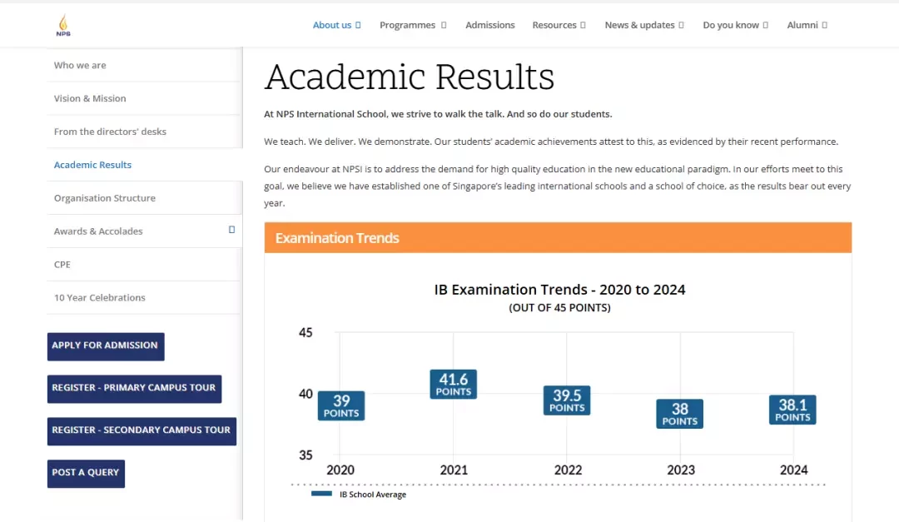
Task: Click the Academic Results page heading
Action: [x=410, y=77]
